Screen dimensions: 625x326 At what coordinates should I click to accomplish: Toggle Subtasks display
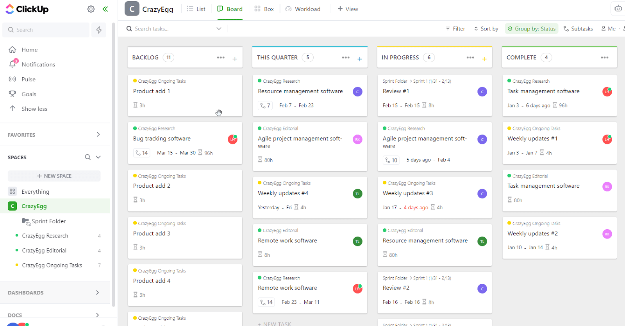pyautogui.click(x=578, y=29)
